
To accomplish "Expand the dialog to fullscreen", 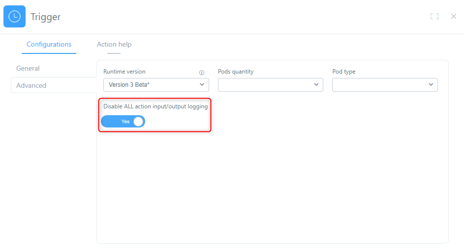I will coord(434,16).
